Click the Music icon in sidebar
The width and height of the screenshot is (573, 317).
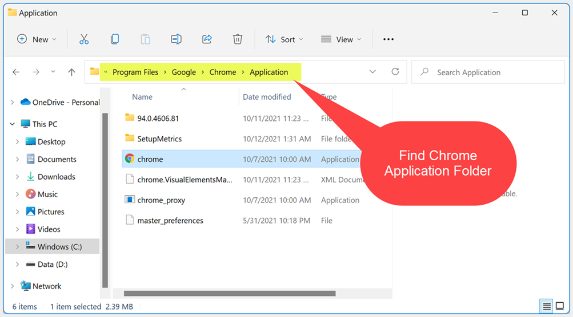(x=30, y=194)
